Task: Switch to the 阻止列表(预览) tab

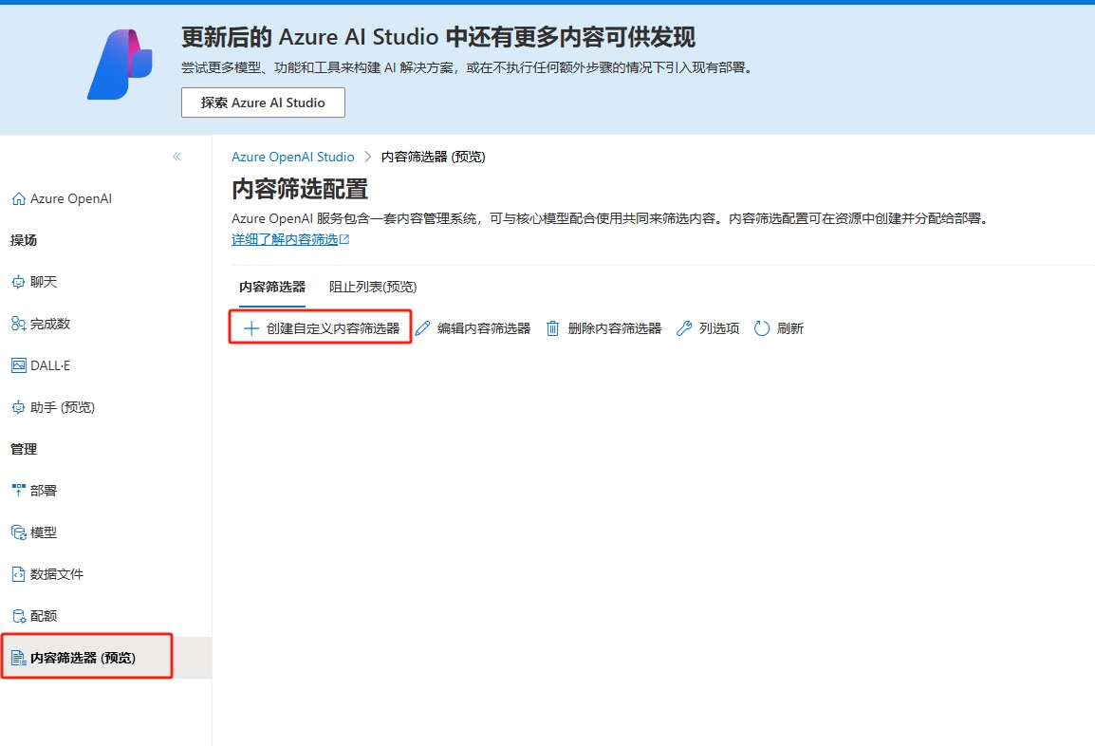Action: click(x=373, y=287)
